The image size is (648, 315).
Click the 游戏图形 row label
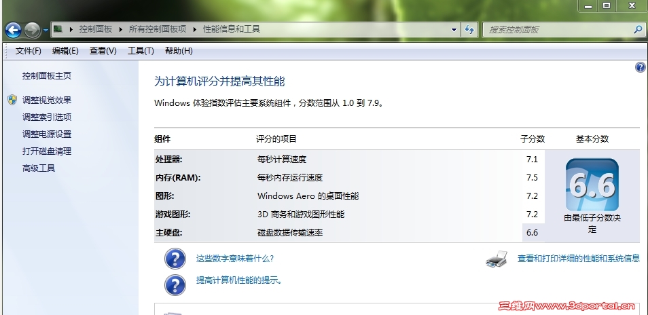click(173, 215)
